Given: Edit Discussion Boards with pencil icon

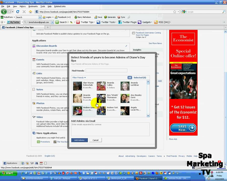Looking at the screenshot, I should [x=126, y=46].
